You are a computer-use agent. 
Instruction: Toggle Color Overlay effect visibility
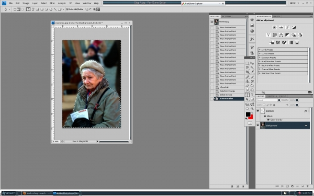coord(268,120)
